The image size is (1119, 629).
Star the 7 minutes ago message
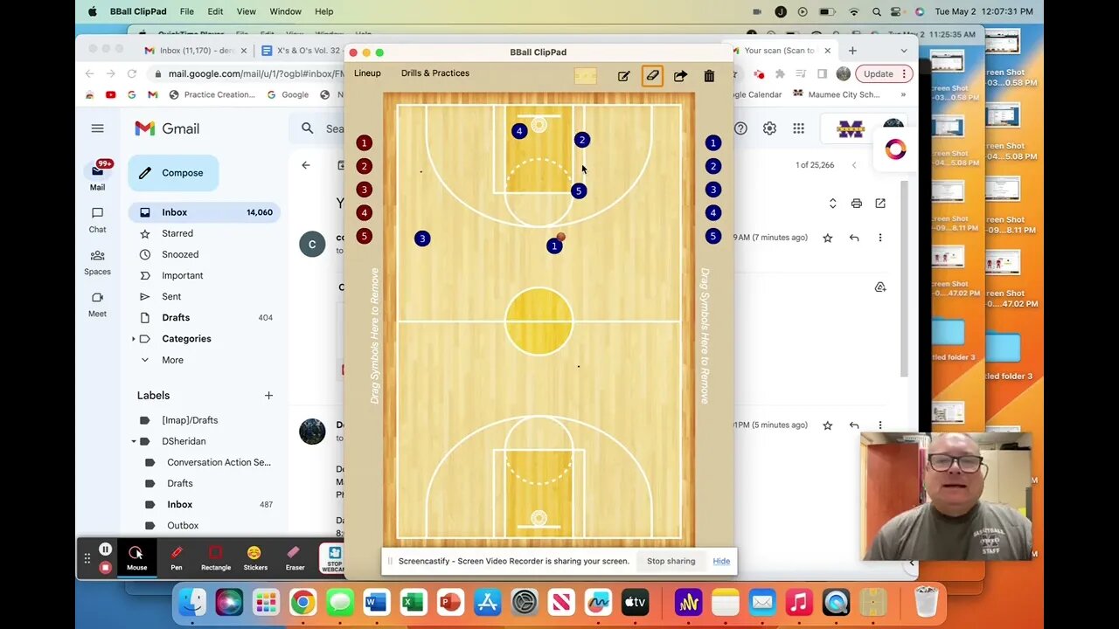point(827,238)
